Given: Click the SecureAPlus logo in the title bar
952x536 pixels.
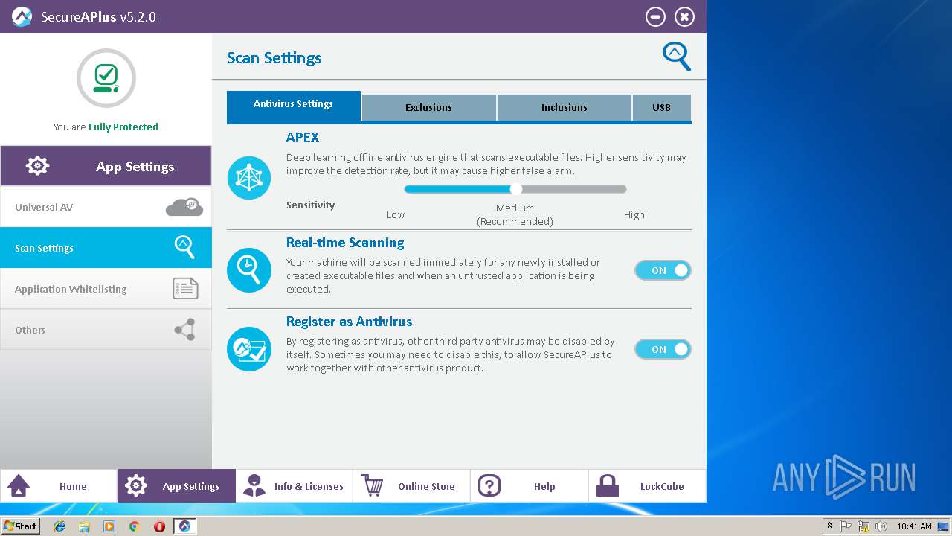Looking at the screenshot, I should coord(22,16).
